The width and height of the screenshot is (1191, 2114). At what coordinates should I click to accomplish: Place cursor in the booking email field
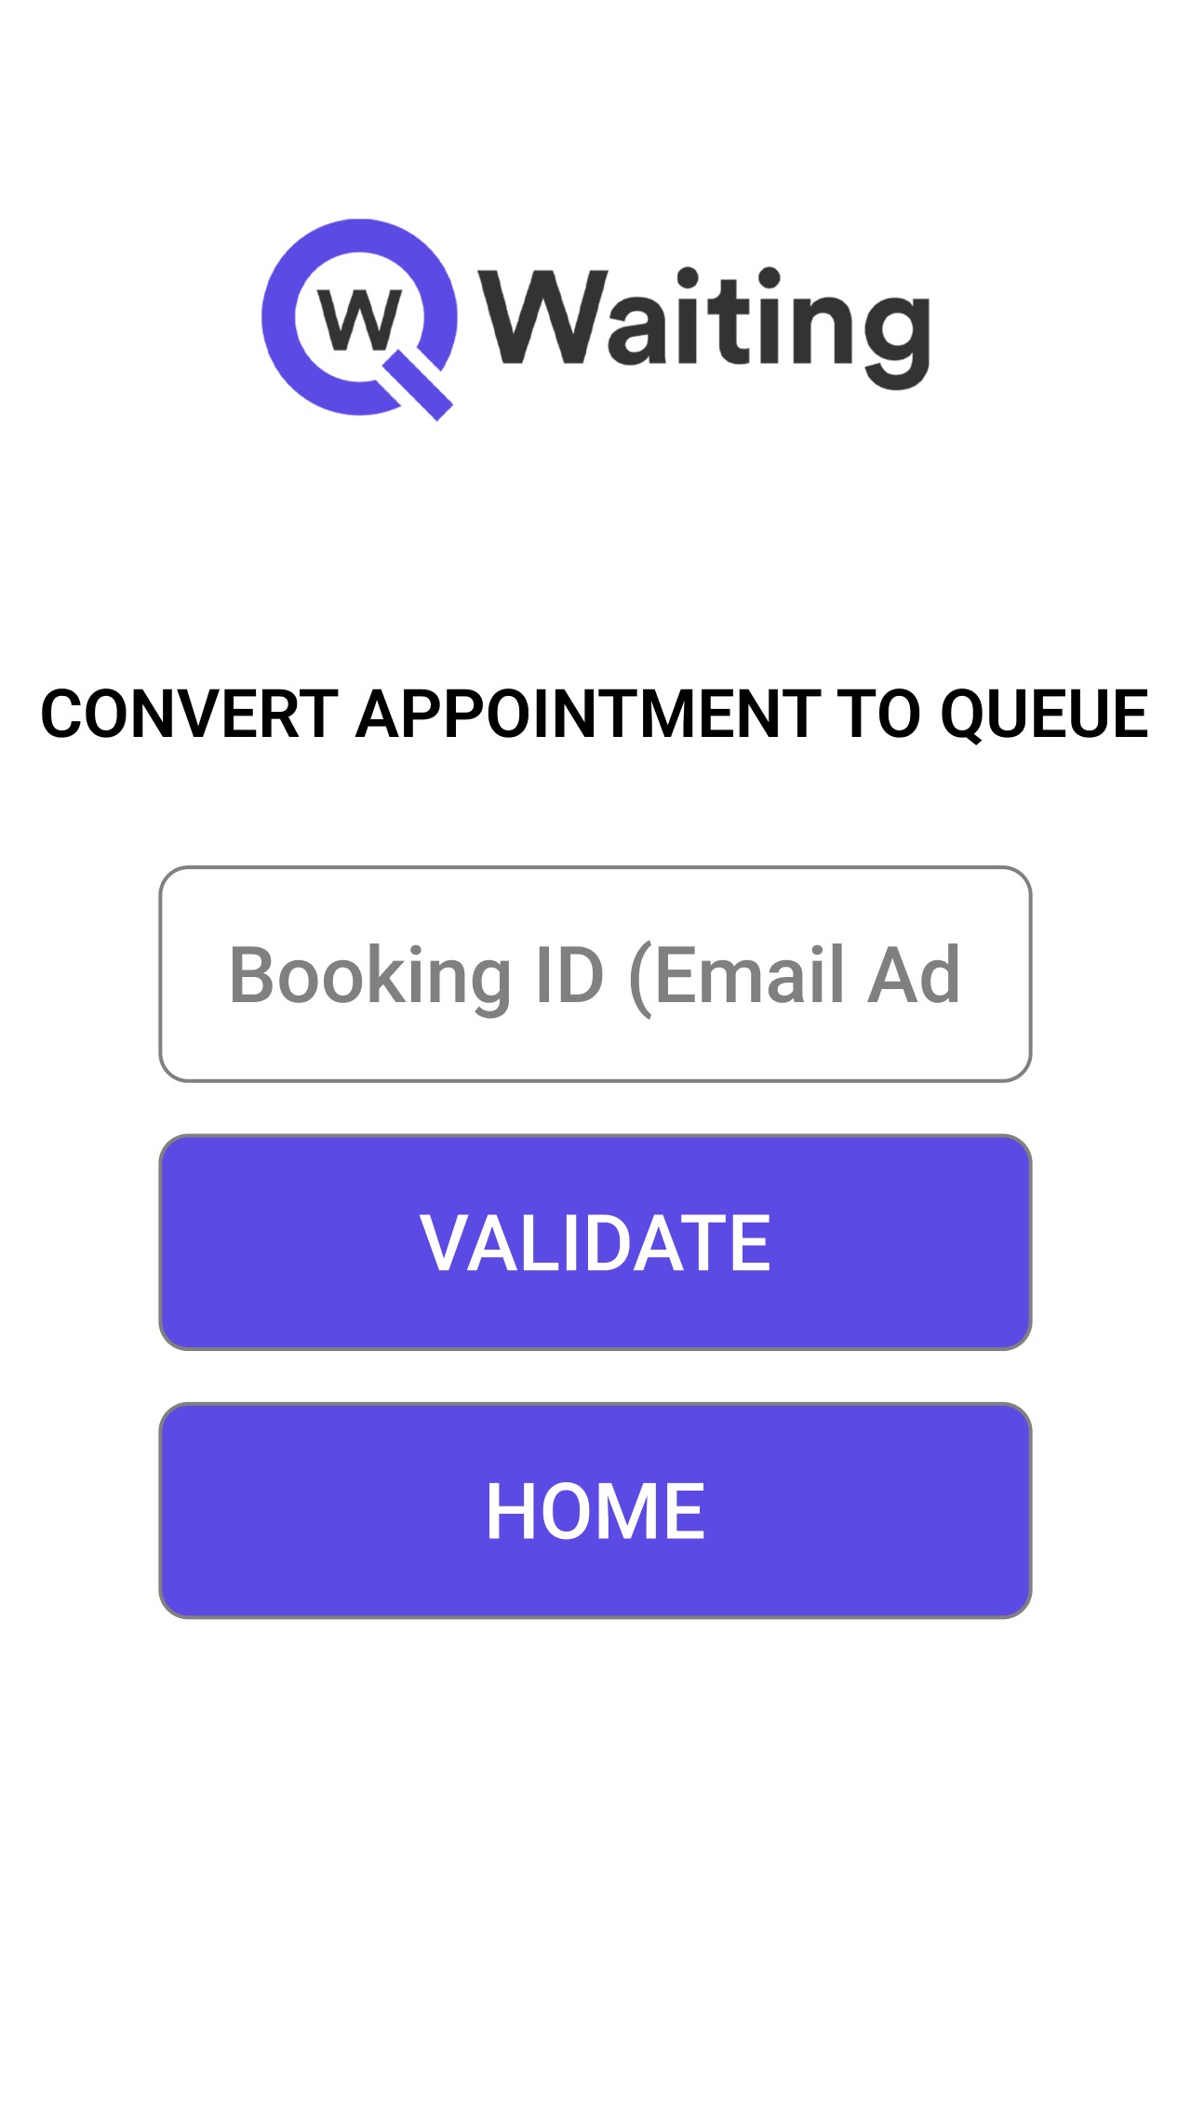pyautogui.click(x=595, y=974)
